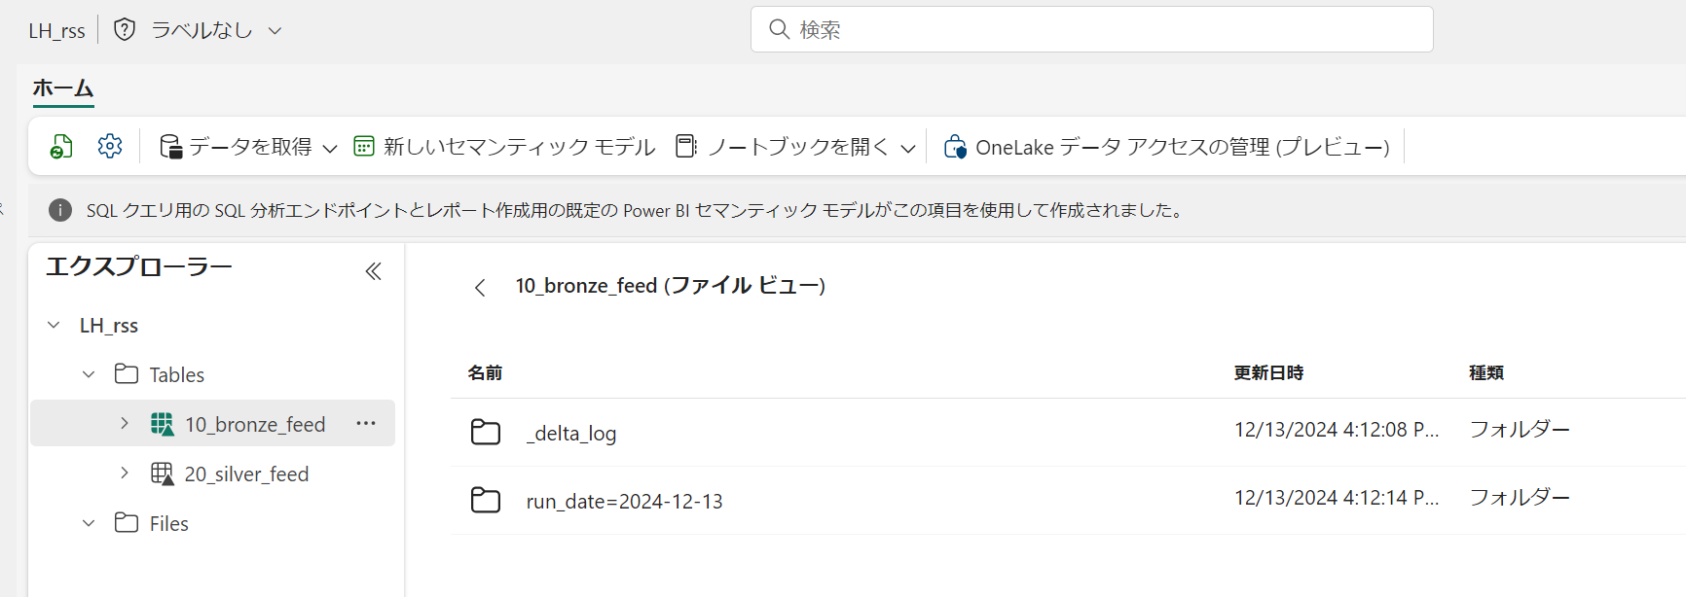The image size is (1686, 597).
Task: Click the info icon in the notification bar
Action: pos(60,210)
